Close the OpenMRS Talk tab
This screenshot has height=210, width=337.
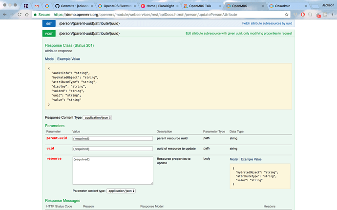click(220, 6)
